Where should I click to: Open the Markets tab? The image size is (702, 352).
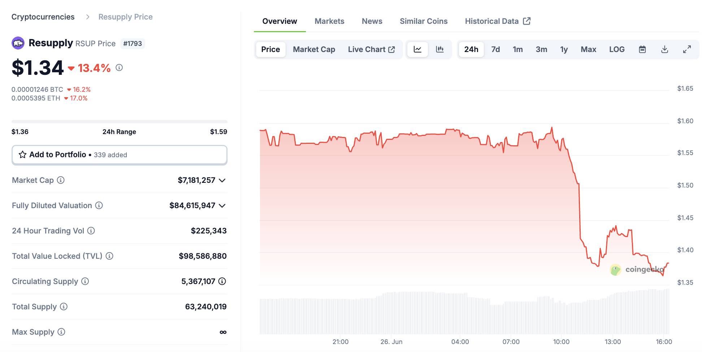[x=329, y=21]
